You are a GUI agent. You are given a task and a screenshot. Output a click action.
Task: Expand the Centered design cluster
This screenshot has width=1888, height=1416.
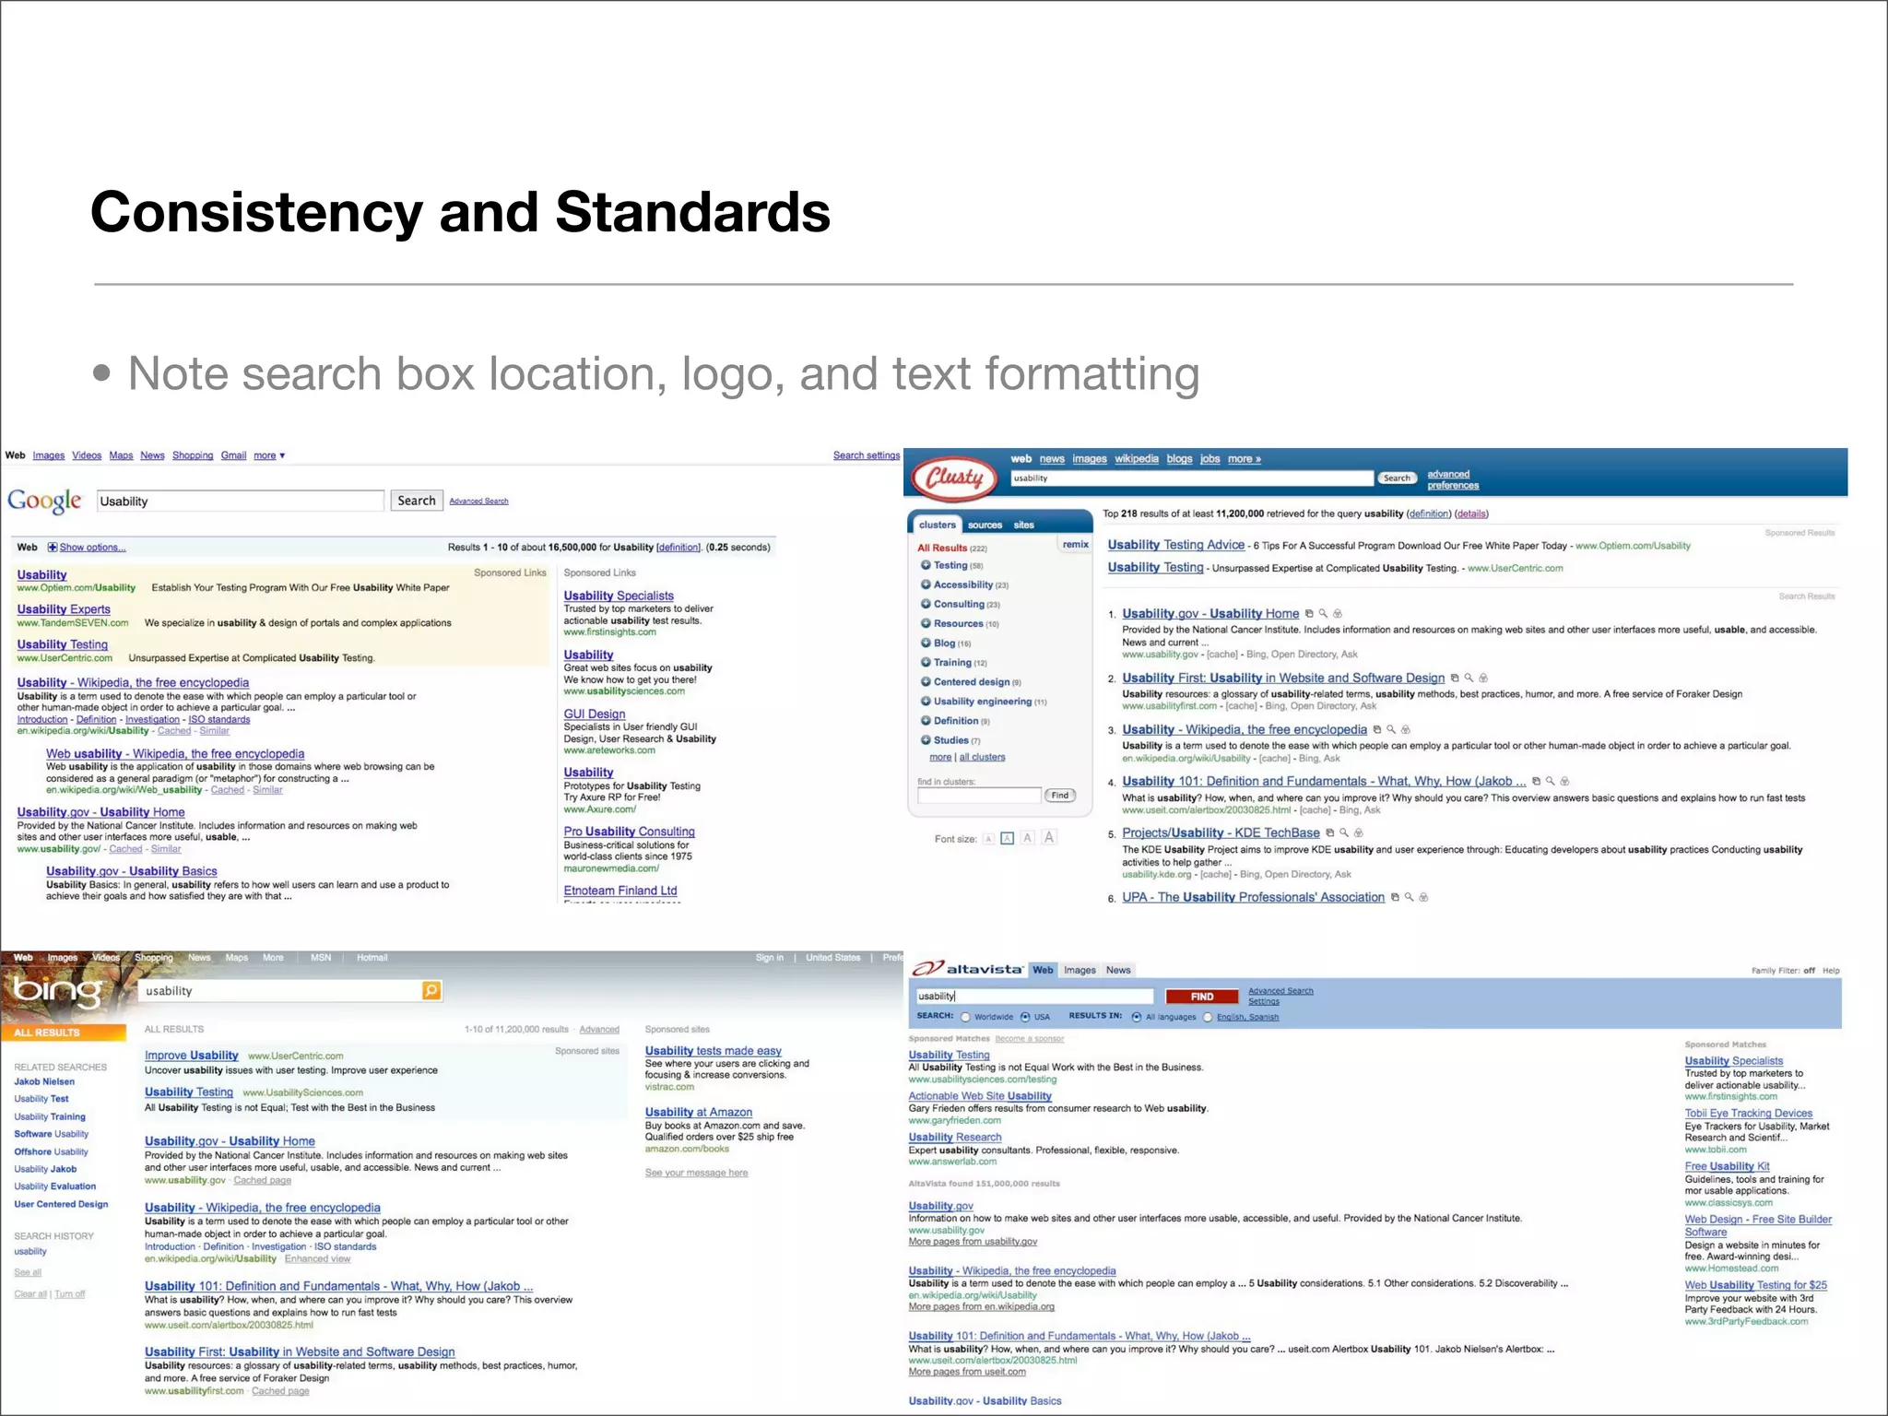[926, 682]
